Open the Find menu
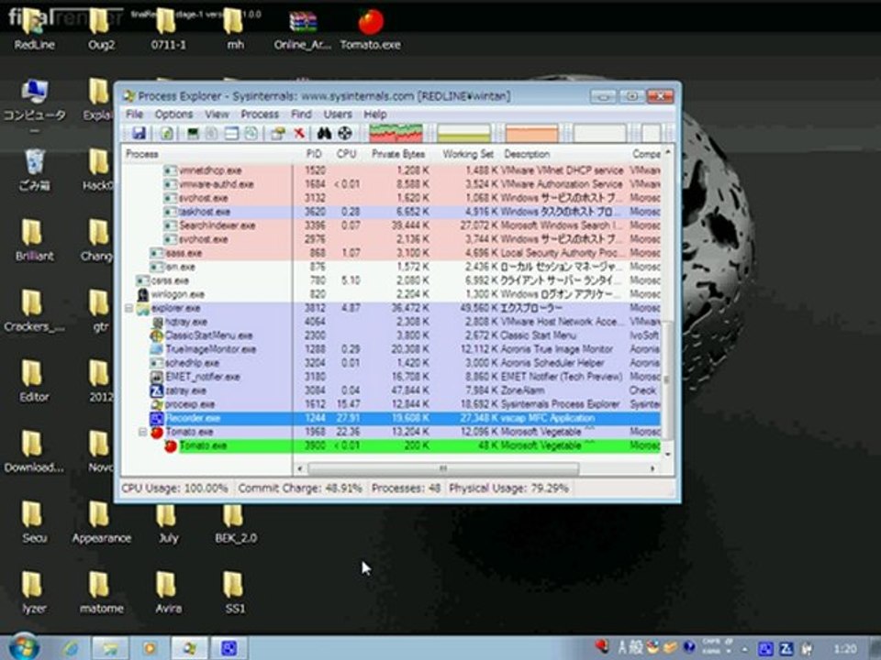This screenshot has width=881, height=660. [301, 114]
